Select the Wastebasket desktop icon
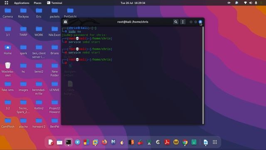The height and width of the screenshot is (150, 266). [7, 69]
